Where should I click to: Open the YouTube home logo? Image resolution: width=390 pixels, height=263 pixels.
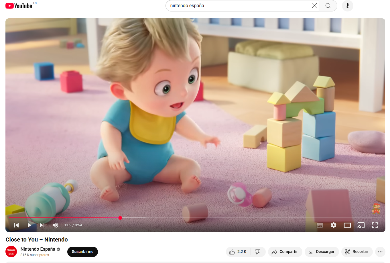coord(19,6)
